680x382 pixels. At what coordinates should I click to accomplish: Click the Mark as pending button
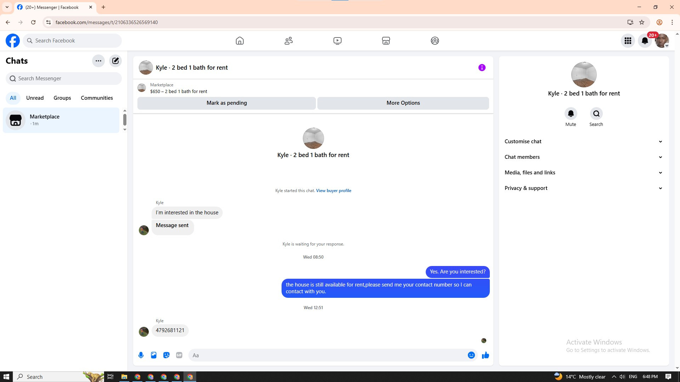227,103
